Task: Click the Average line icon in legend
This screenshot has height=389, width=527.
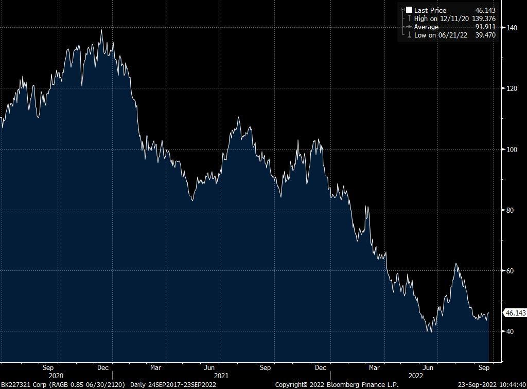Action: pos(409,27)
